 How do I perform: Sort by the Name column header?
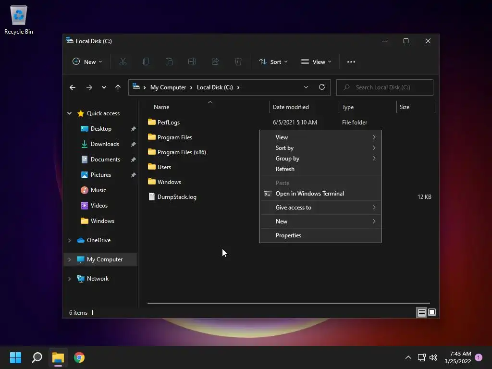[x=209, y=107]
